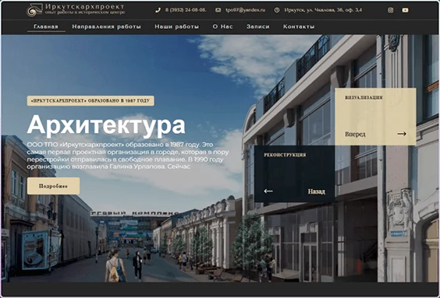This screenshot has height=298, width=440.
Task: Click the Иркутскархпроект site title
Action: (84, 6)
